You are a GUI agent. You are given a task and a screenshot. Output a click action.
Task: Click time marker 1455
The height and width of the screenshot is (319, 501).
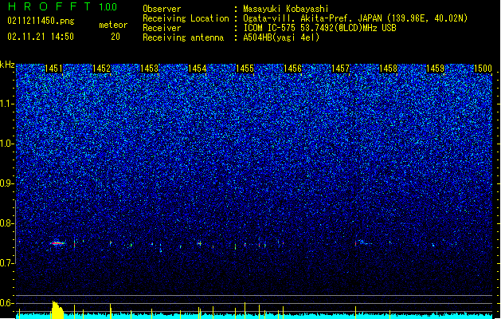pos(245,68)
